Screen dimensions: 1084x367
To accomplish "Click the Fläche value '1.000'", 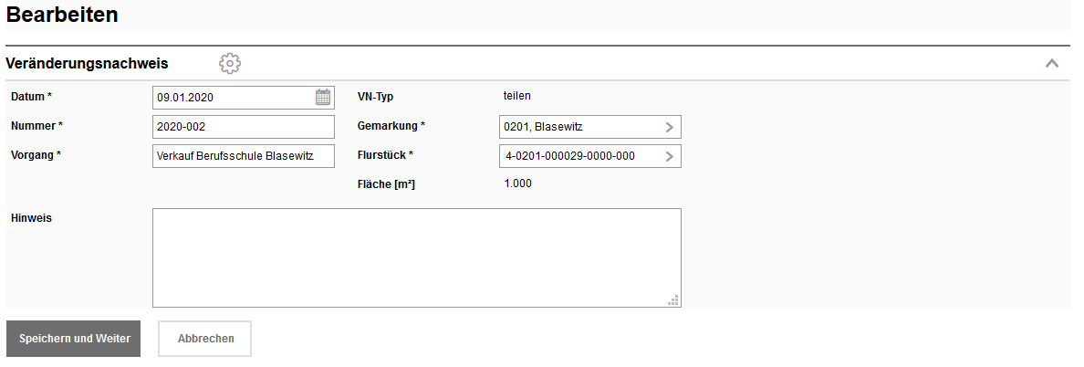I will pos(517,183).
